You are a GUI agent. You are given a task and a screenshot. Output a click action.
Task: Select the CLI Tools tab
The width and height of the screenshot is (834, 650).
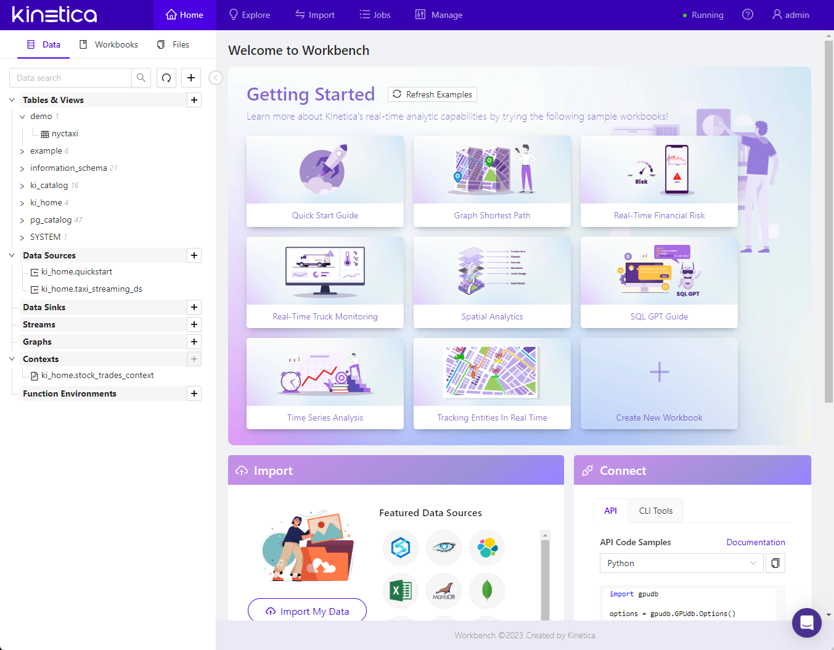click(655, 511)
